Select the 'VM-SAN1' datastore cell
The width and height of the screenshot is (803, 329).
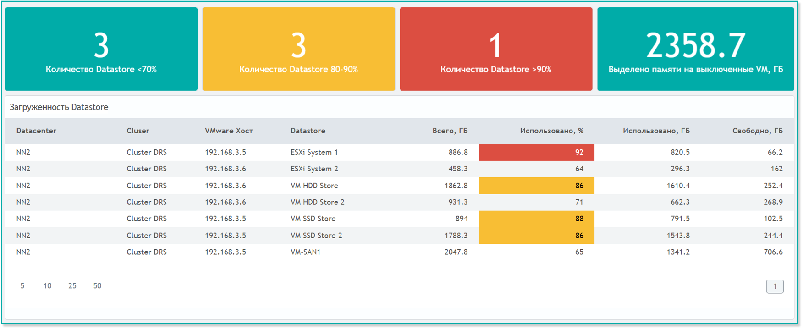[305, 252]
